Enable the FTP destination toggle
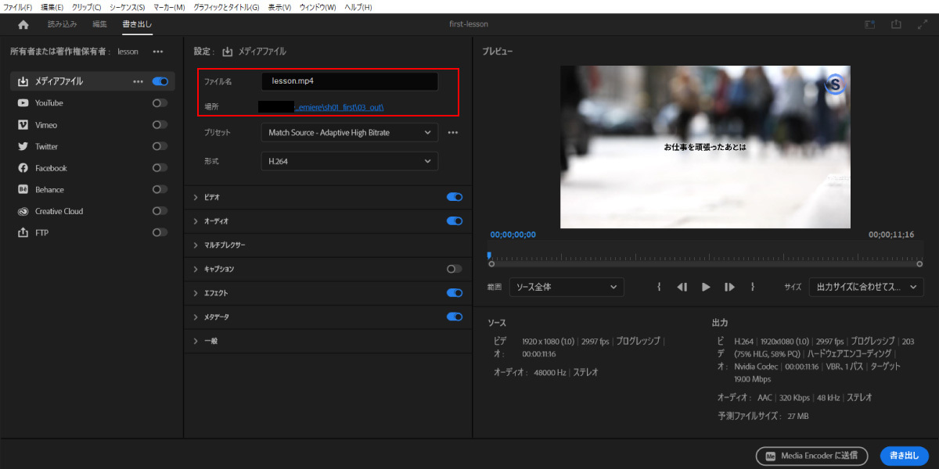 tap(160, 233)
